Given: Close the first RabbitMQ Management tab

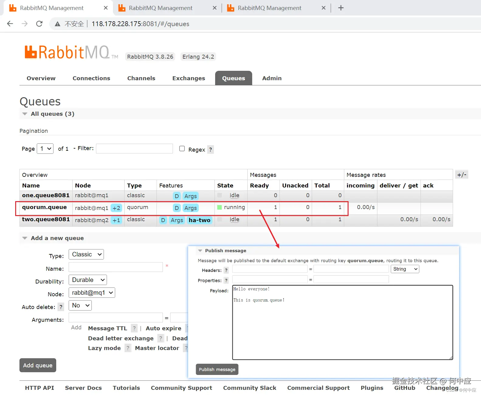Looking at the screenshot, I should [x=106, y=8].
